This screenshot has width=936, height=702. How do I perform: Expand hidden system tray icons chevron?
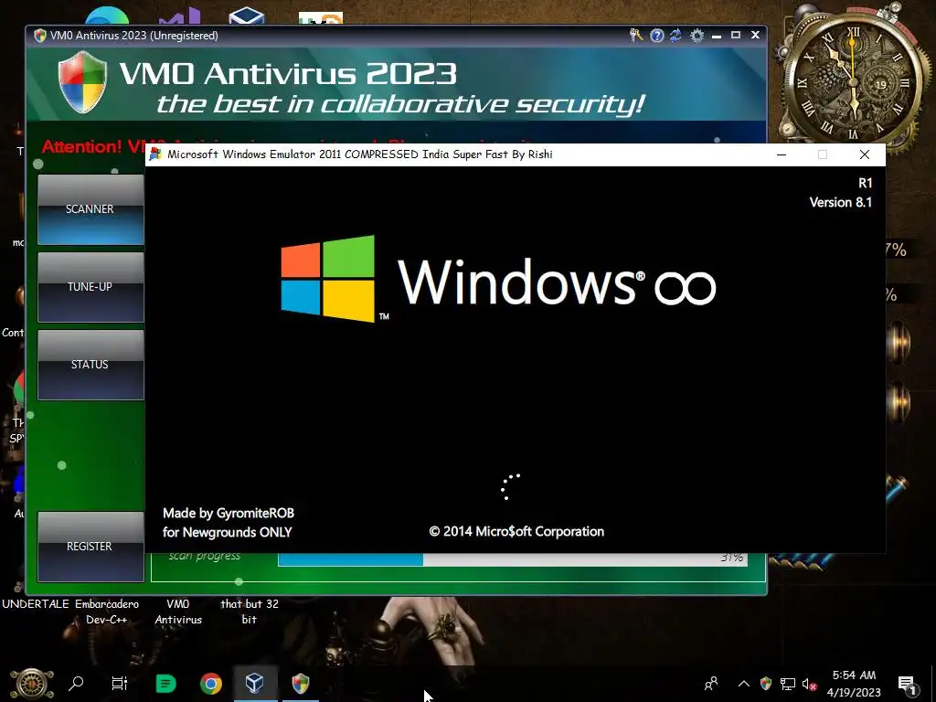(x=744, y=684)
